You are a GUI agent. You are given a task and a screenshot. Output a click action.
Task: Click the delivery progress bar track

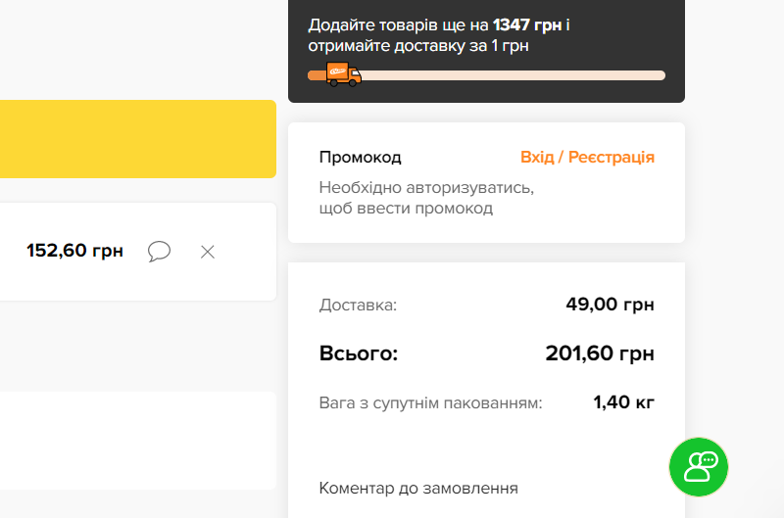pos(510,75)
